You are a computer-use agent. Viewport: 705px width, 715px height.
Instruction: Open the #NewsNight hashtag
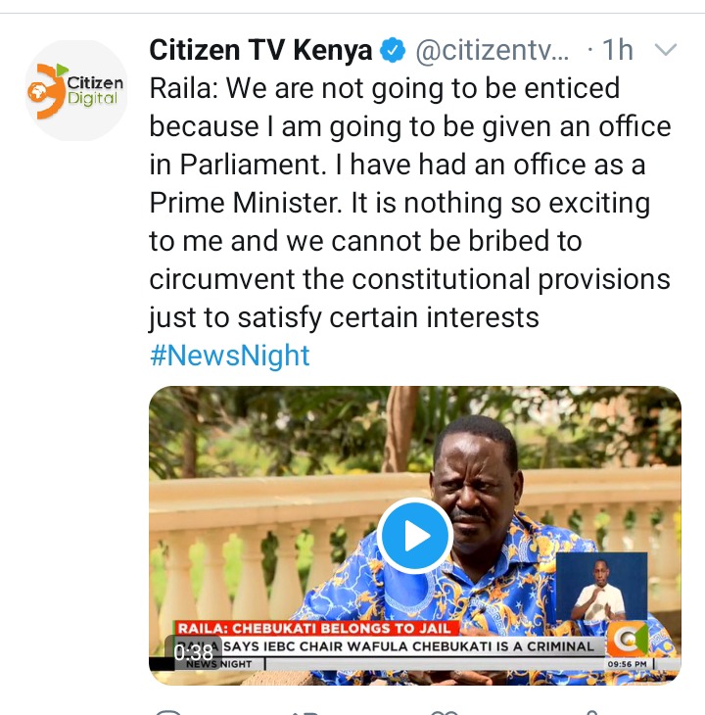pyautogui.click(x=230, y=356)
